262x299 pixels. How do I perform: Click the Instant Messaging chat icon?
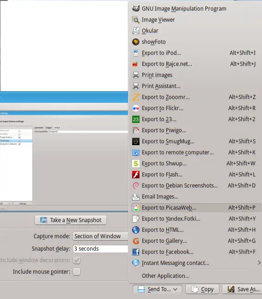(x=136, y=263)
